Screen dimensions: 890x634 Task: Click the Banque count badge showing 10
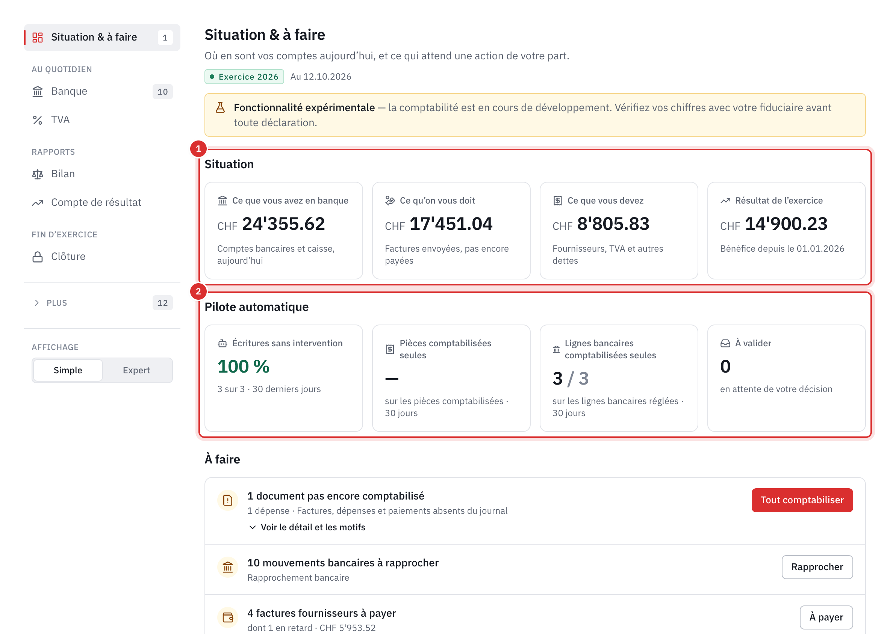(162, 92)
